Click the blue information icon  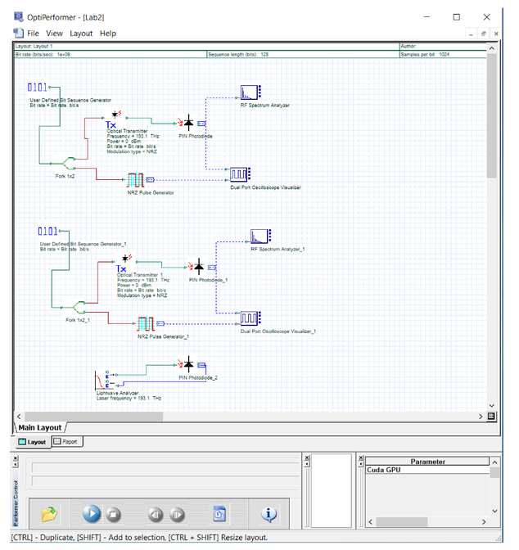(268, 514)
